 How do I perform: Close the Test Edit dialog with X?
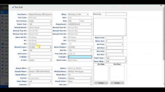(161, 5)
